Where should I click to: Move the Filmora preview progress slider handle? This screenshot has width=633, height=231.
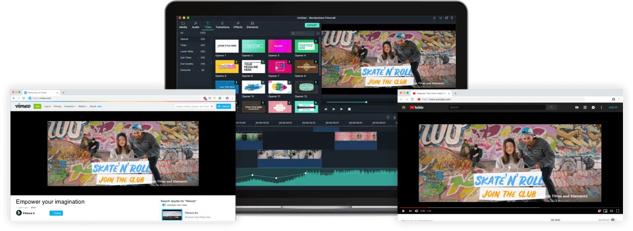click(x=366, y=102)
